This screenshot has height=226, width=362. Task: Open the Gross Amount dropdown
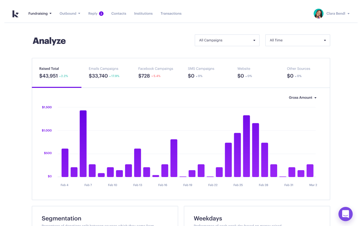point(302,98)
